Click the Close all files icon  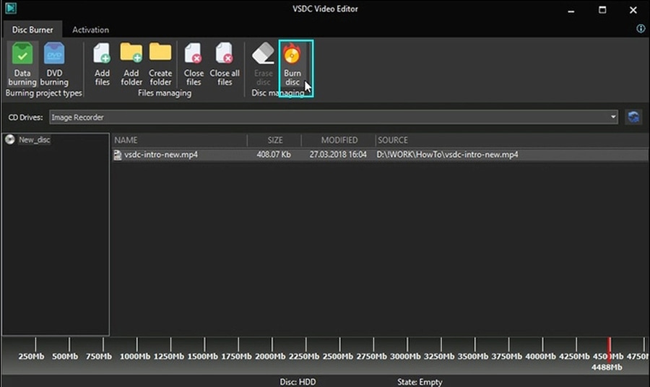point(225,54)
